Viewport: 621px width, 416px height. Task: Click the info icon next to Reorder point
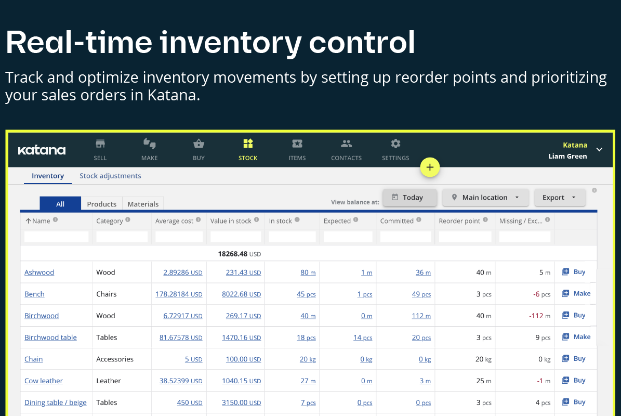tap(485, 219)
